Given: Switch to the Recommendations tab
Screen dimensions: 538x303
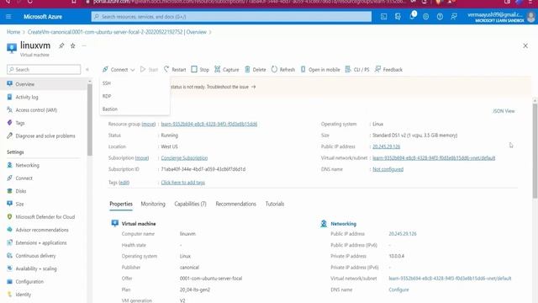Looking at the screenshot, I should (x=235, y=204).
